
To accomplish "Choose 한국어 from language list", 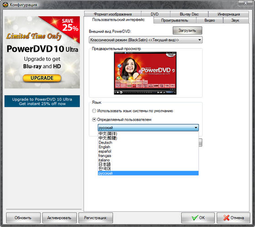I will [x=148, y=169].
